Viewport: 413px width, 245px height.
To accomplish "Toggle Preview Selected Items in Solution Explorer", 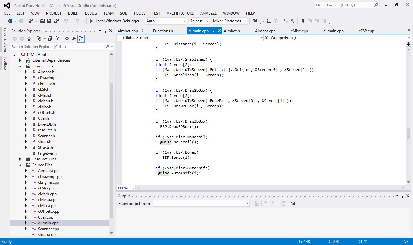I will 81,39.
